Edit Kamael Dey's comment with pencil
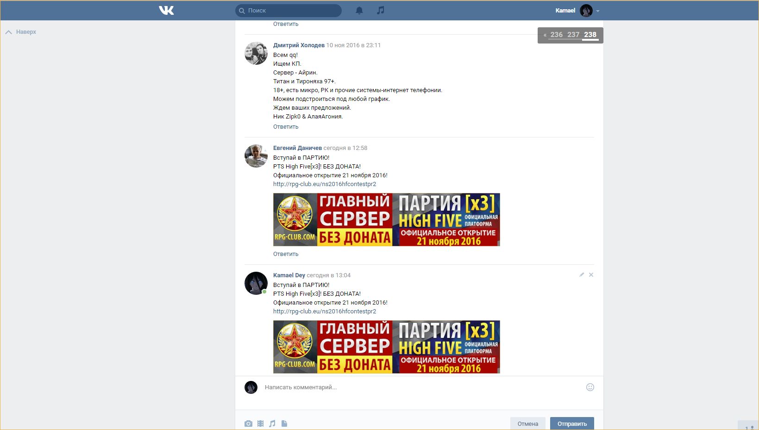The width and height of the screenshot is (759, 430). coord(582,275)
